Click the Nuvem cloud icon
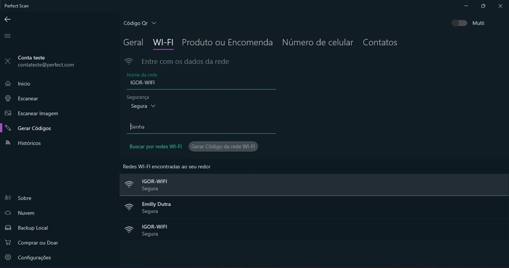 tap(8, 213)
